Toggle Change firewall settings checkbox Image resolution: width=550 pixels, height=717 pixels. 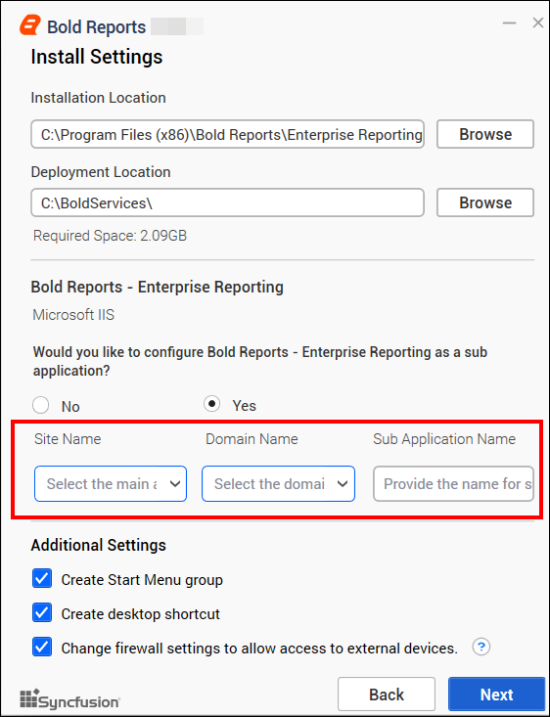[42, 647]
